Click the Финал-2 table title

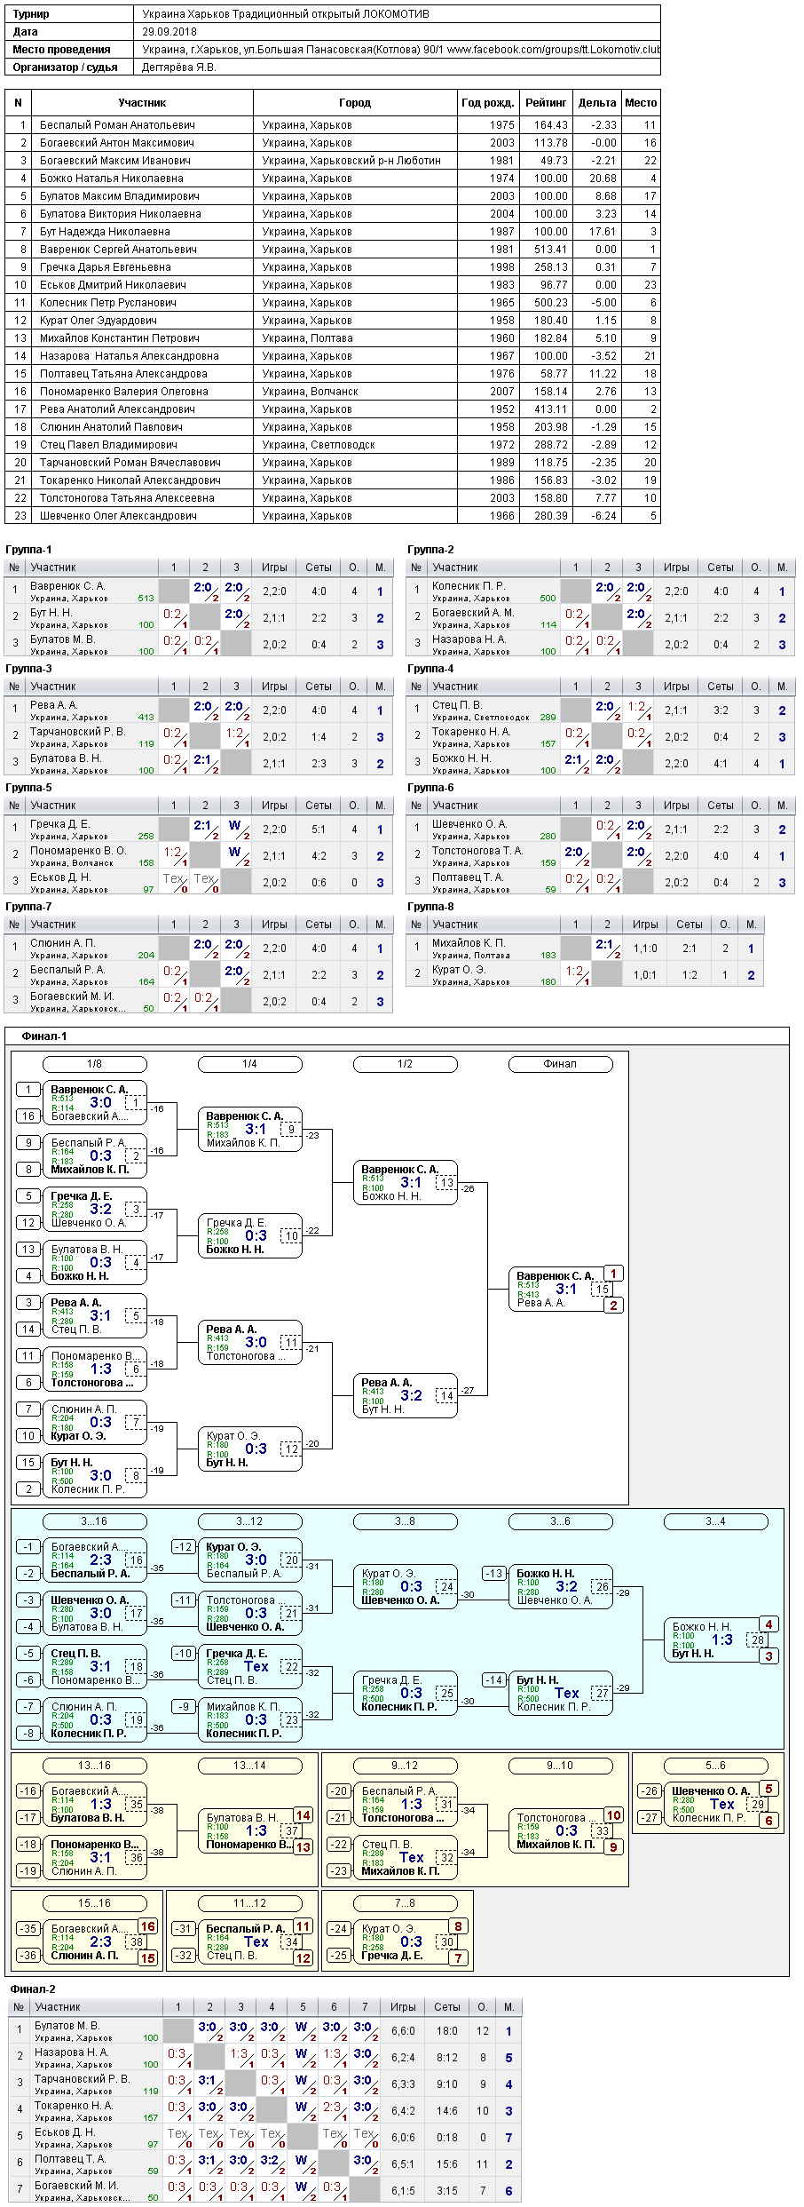point(33,1989)
